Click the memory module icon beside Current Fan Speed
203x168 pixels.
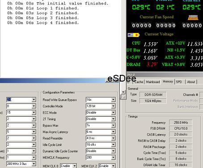(193, 17)
